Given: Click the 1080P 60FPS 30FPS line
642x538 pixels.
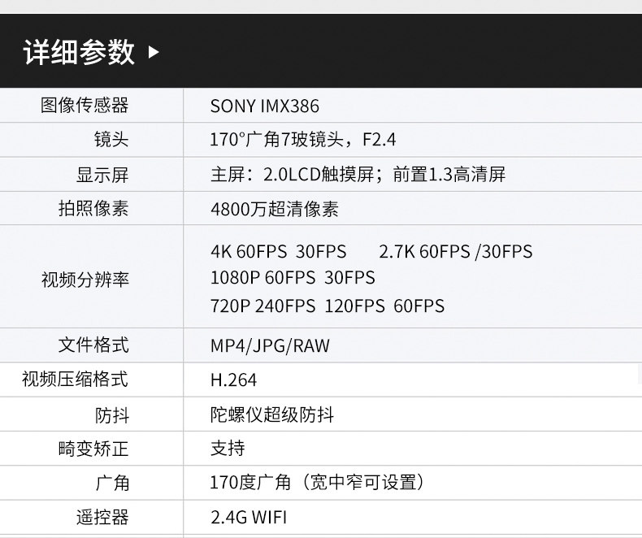Looking at the screenshot, I should click(x=293, y=278).
